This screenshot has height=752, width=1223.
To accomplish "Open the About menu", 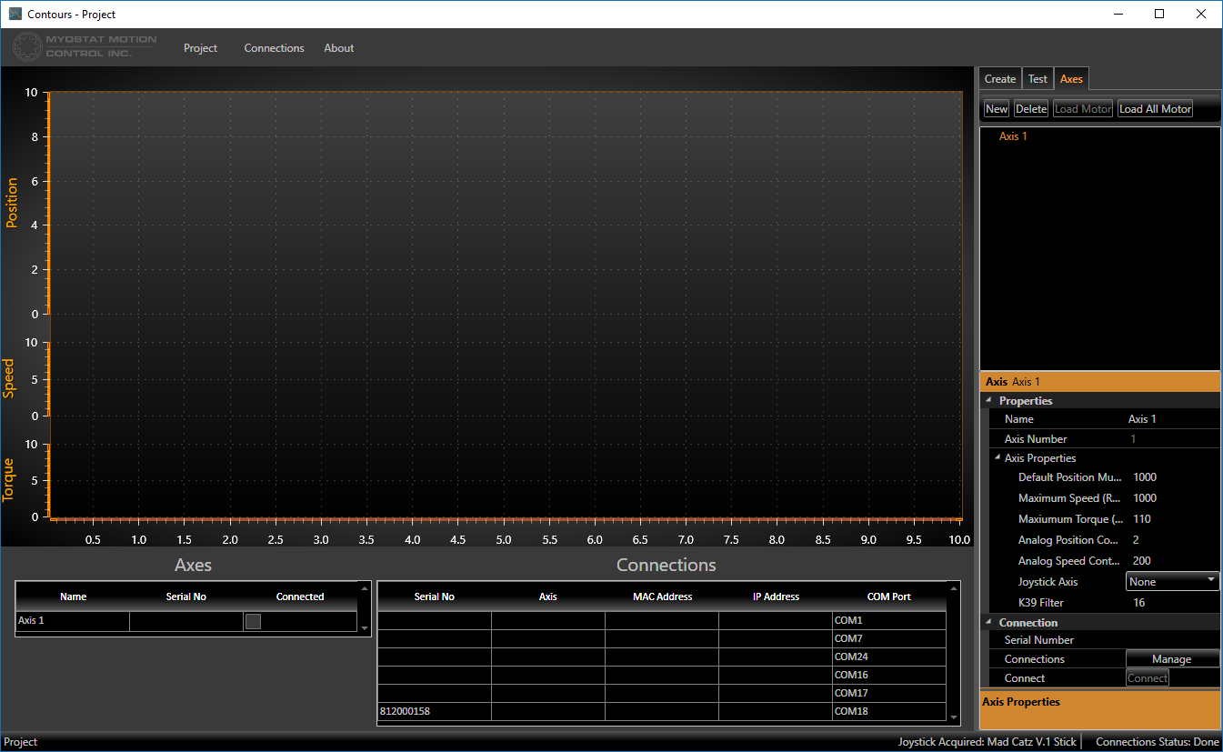I will coord(338,48).
